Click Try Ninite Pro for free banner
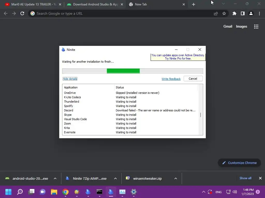Viewport: 265px width, 198px height. click(178, 57)
